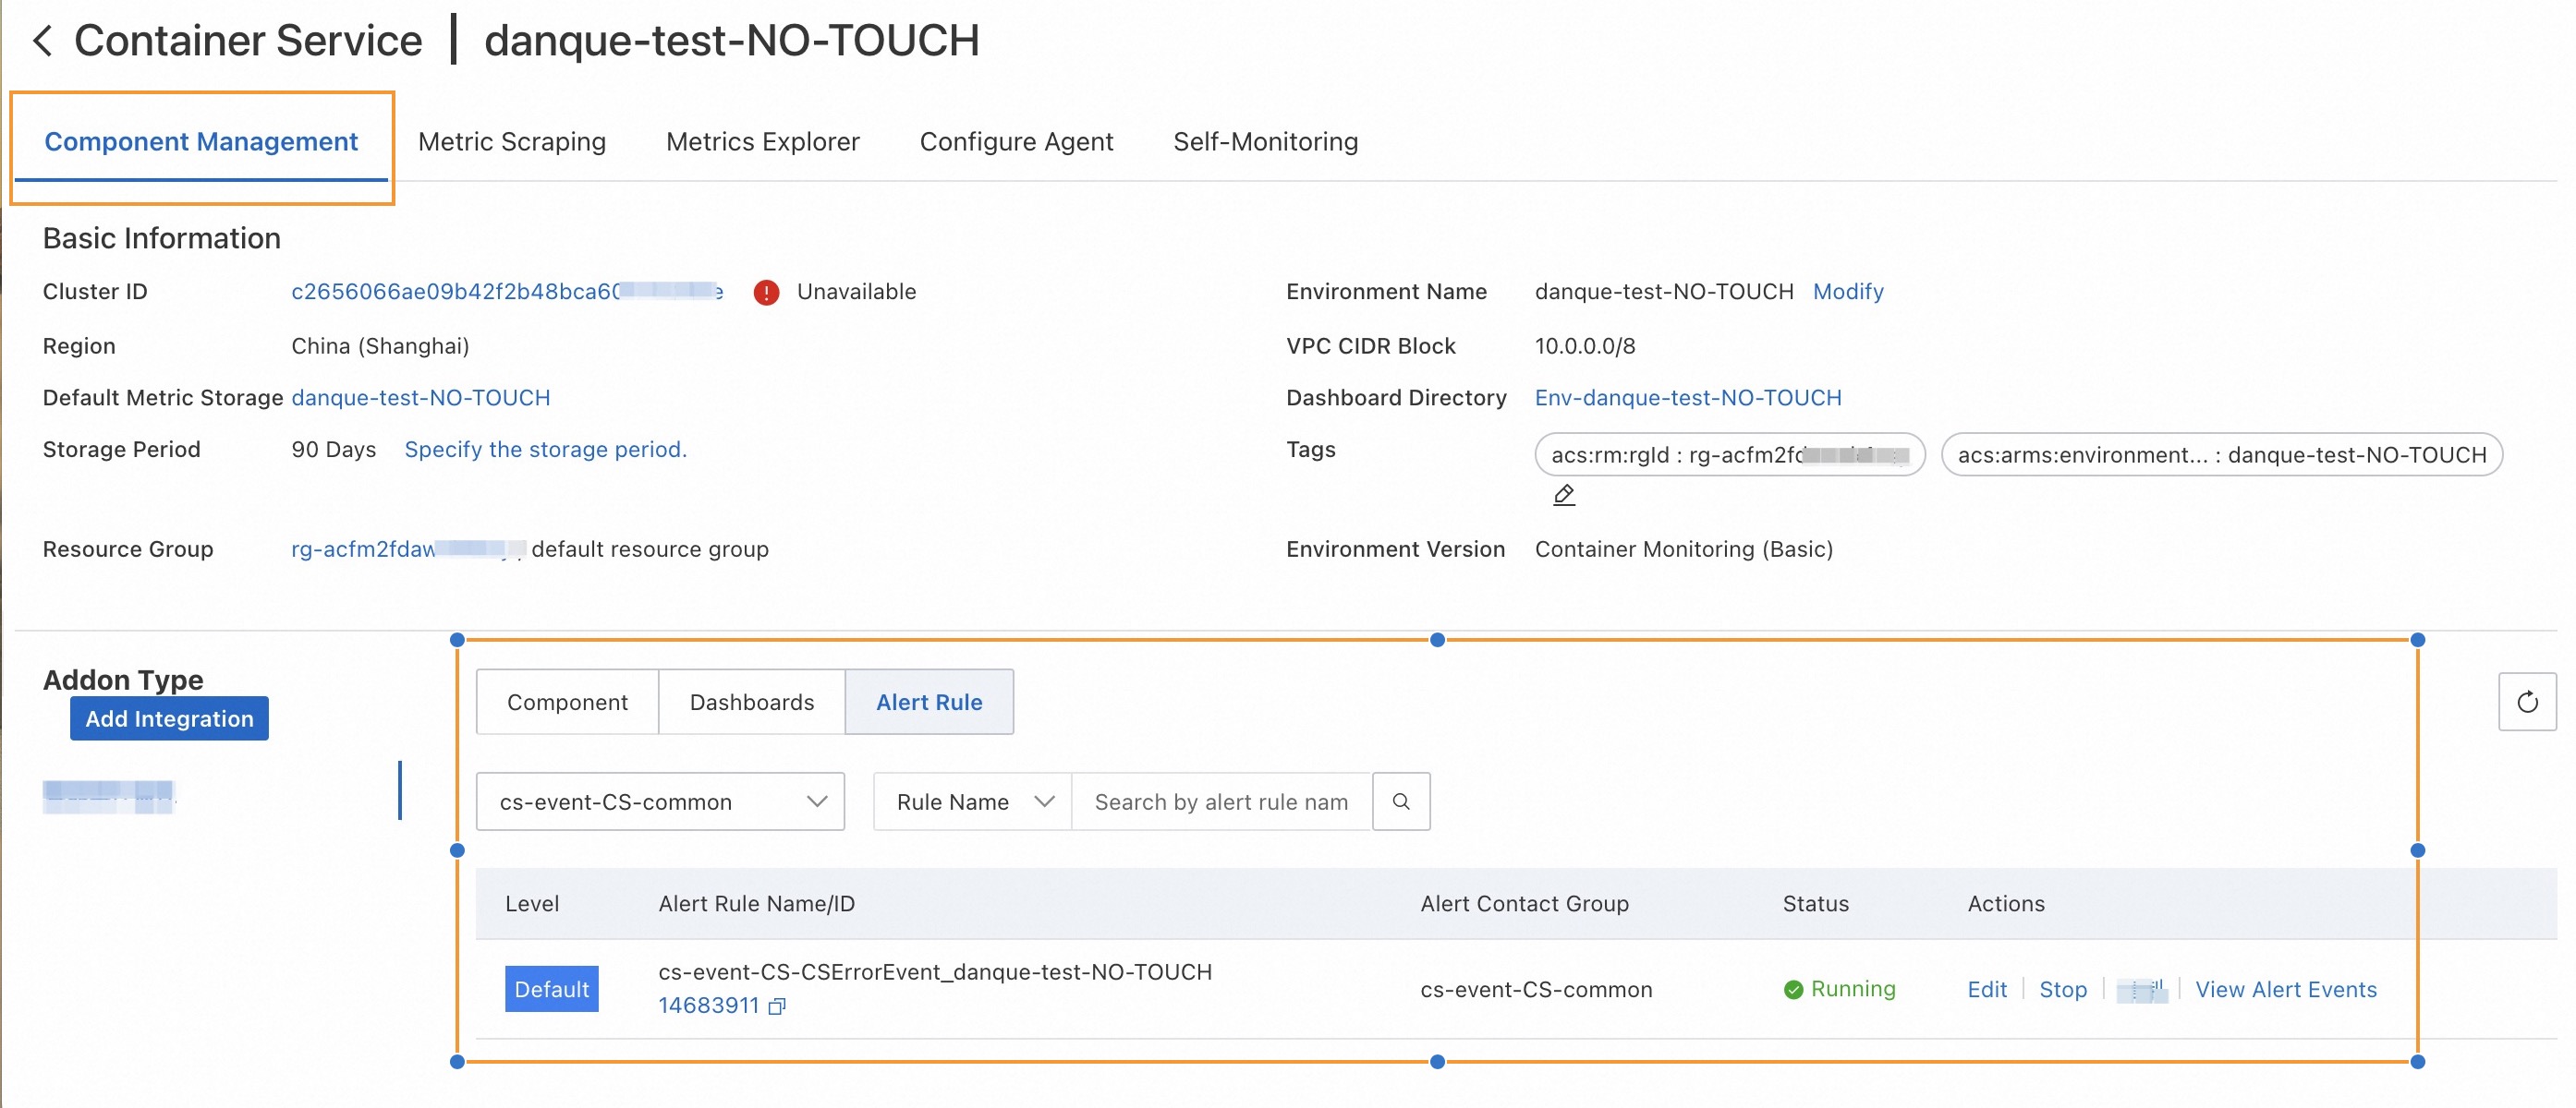Copy alert rule ID 14683911 with the copy icon
This screenshot has width=2576, height=1108.
[776, 1006]
